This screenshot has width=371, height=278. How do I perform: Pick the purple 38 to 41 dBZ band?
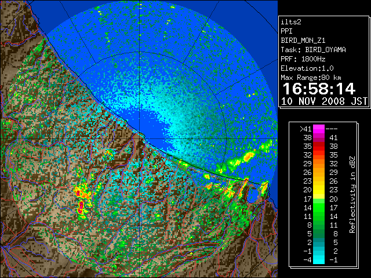click(319, 138)
